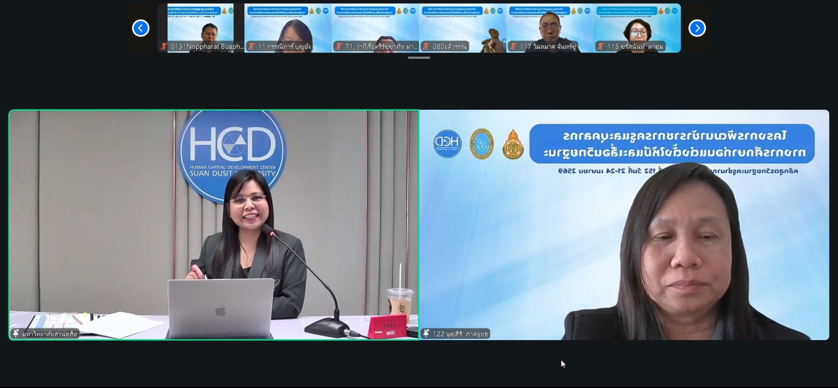Select participant 71's video thumbnail
This screenshot has height=388, width=838.
375,26
